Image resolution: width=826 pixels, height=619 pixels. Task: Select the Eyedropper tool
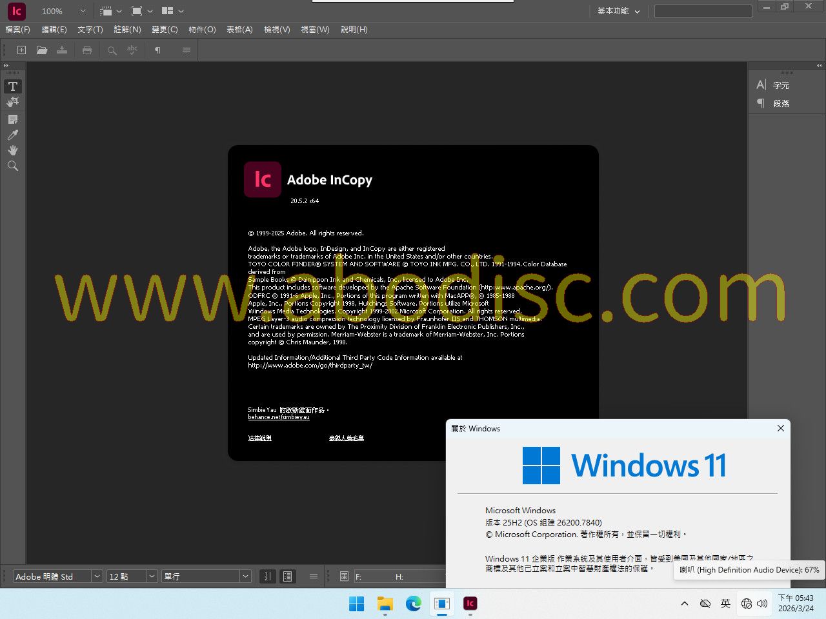[13, 135]
